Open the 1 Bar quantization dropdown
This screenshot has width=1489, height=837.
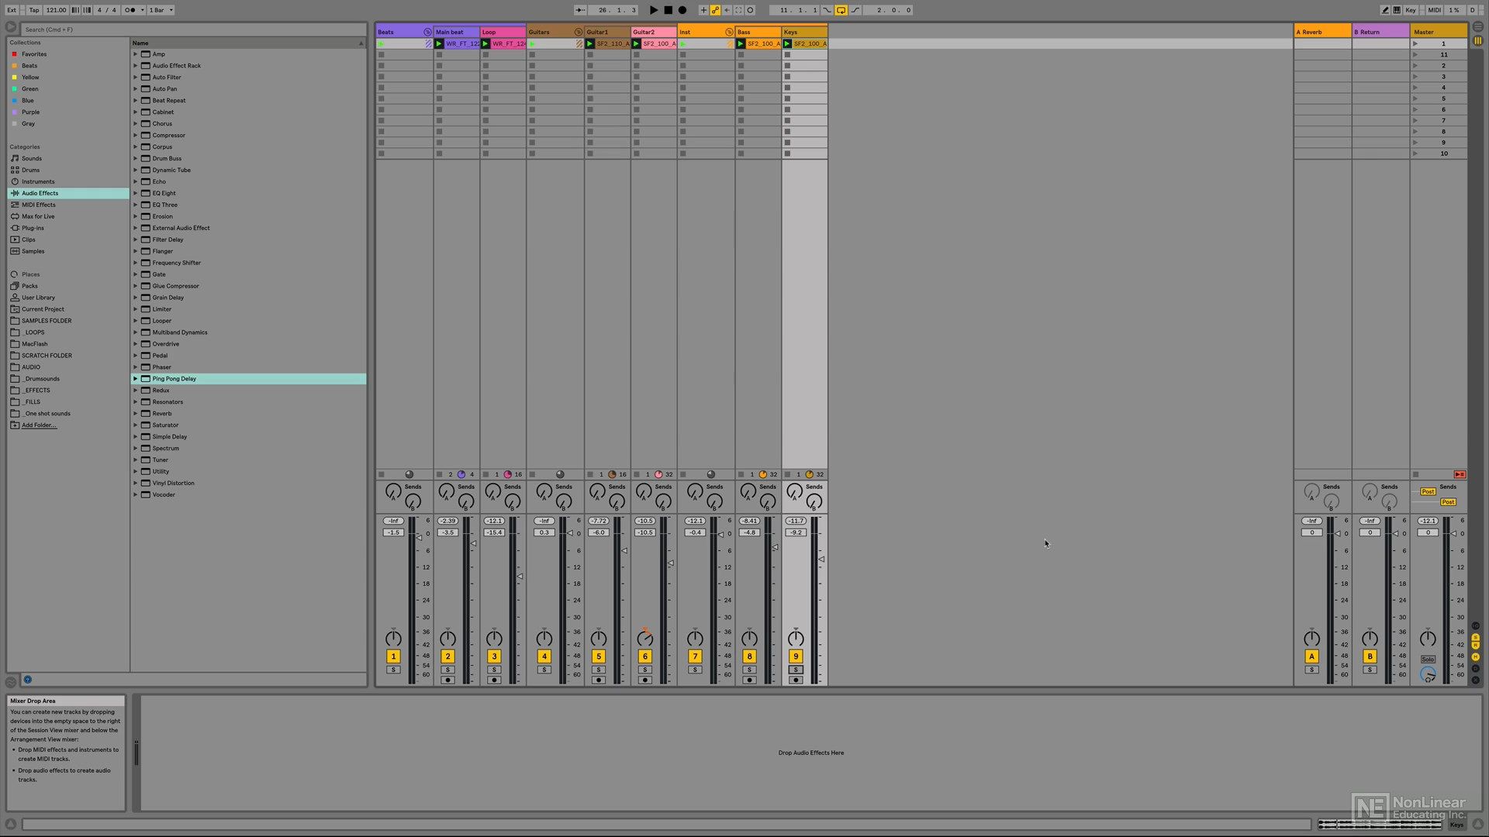[x=161, y=10]
